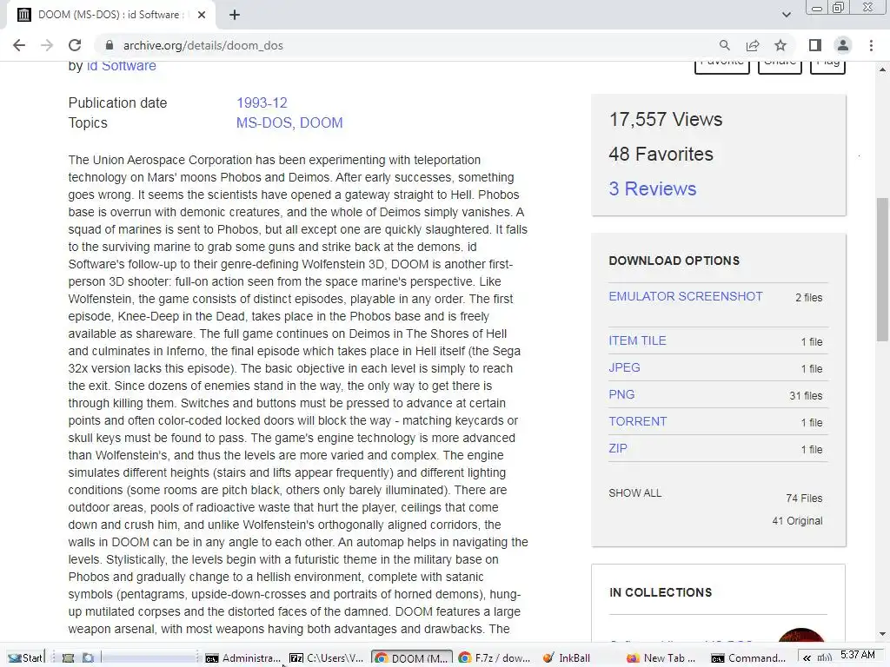Open the Windows Start menu
The image size is (890, 667).
pos(24,658)
